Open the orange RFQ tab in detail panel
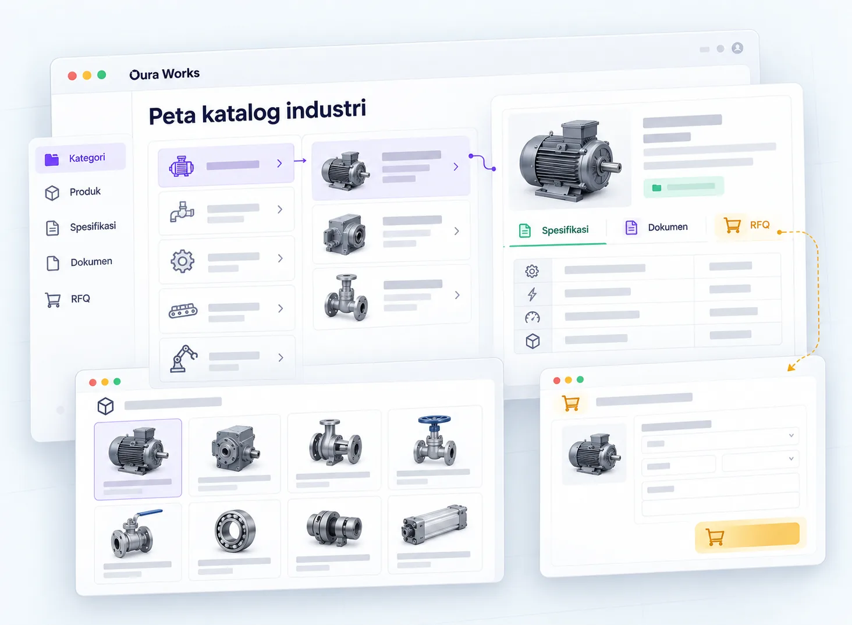The image size is (852, 625). coord(747,225)
